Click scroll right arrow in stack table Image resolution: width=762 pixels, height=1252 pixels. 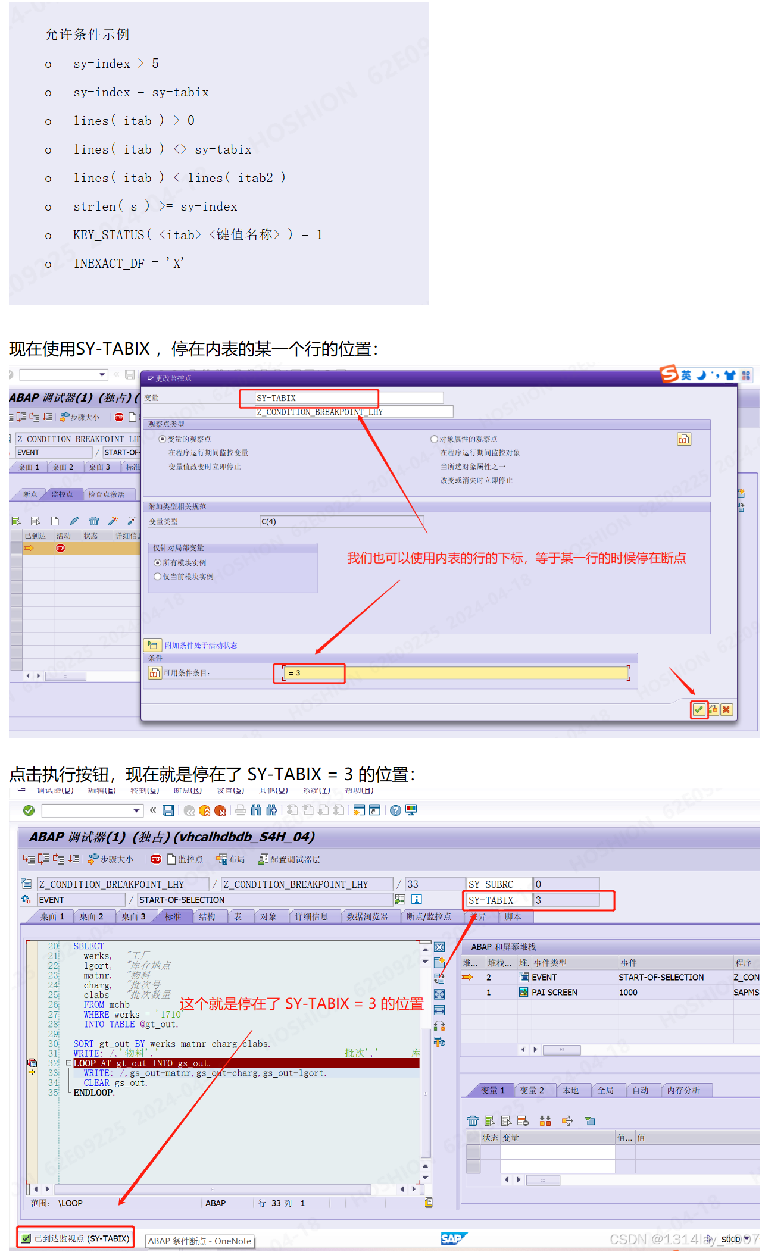point(535,1049)
